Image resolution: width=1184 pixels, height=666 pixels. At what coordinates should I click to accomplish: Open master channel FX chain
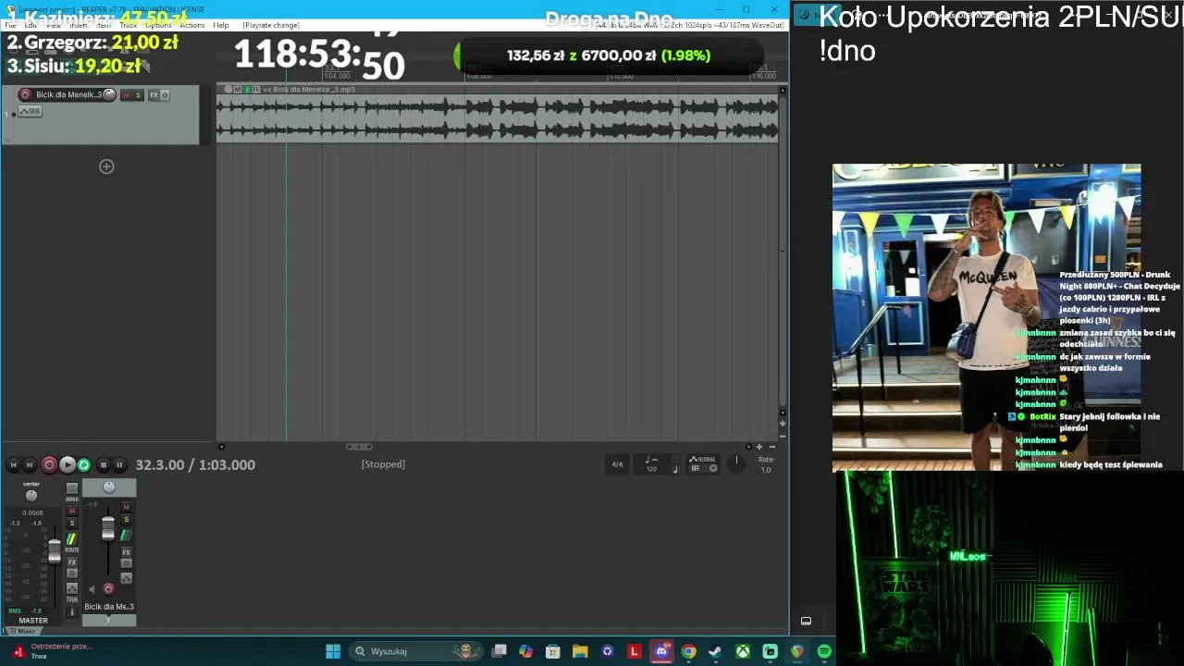[x=72, y=562]
